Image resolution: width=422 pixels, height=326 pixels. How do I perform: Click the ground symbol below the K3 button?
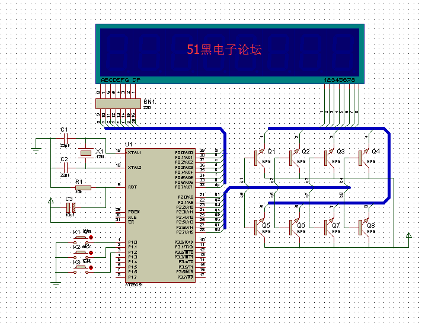click(56, 285)
